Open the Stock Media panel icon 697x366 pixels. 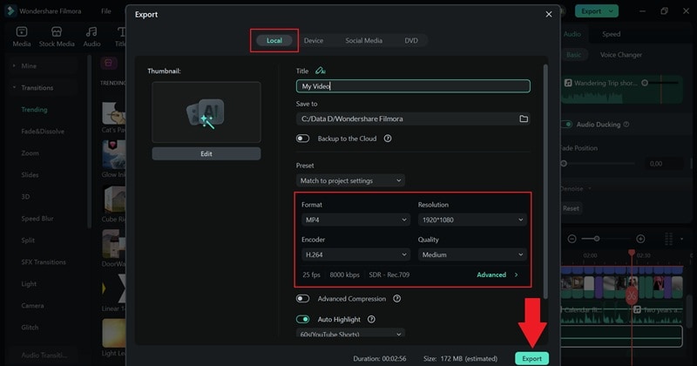[x=57, y=32]
